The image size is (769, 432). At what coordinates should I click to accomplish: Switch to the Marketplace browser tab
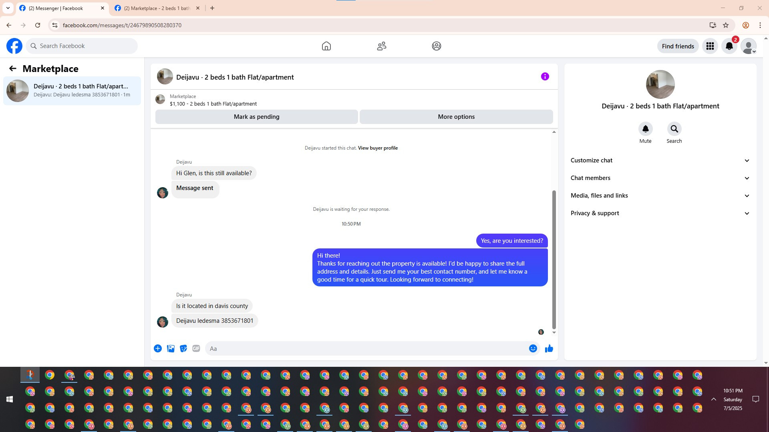(x=157, y=8)
